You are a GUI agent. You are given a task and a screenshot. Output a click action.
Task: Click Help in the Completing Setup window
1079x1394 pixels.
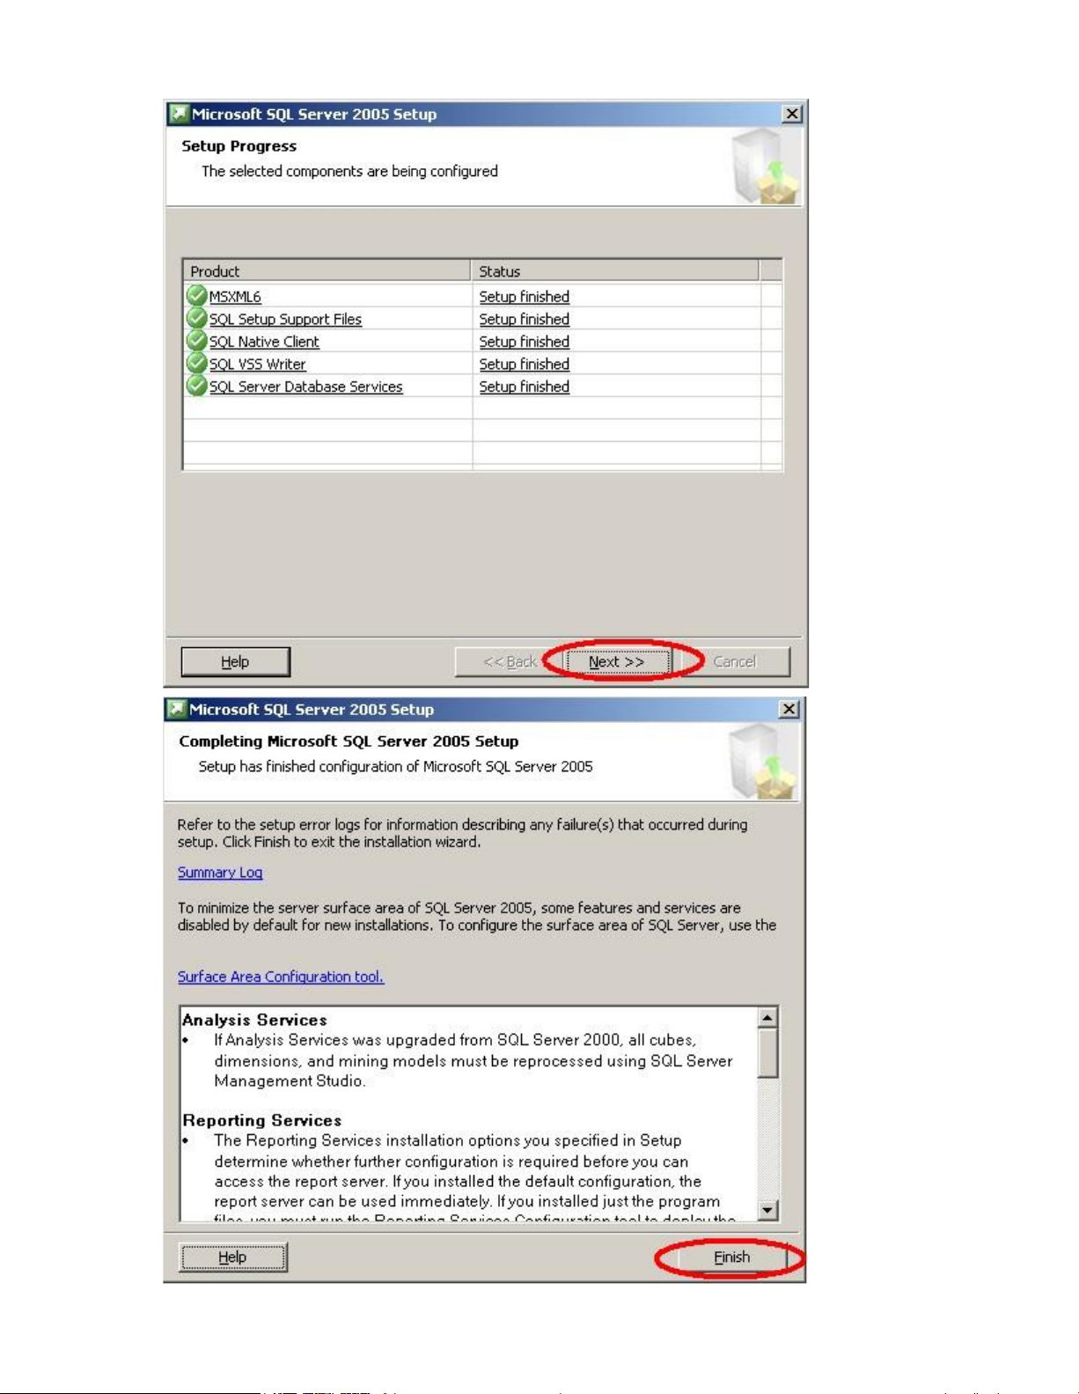click(232, 1258)
